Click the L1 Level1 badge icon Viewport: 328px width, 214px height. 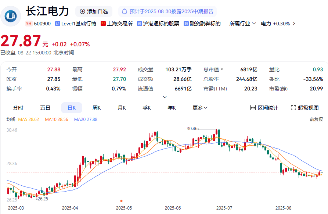click(58, 24)
